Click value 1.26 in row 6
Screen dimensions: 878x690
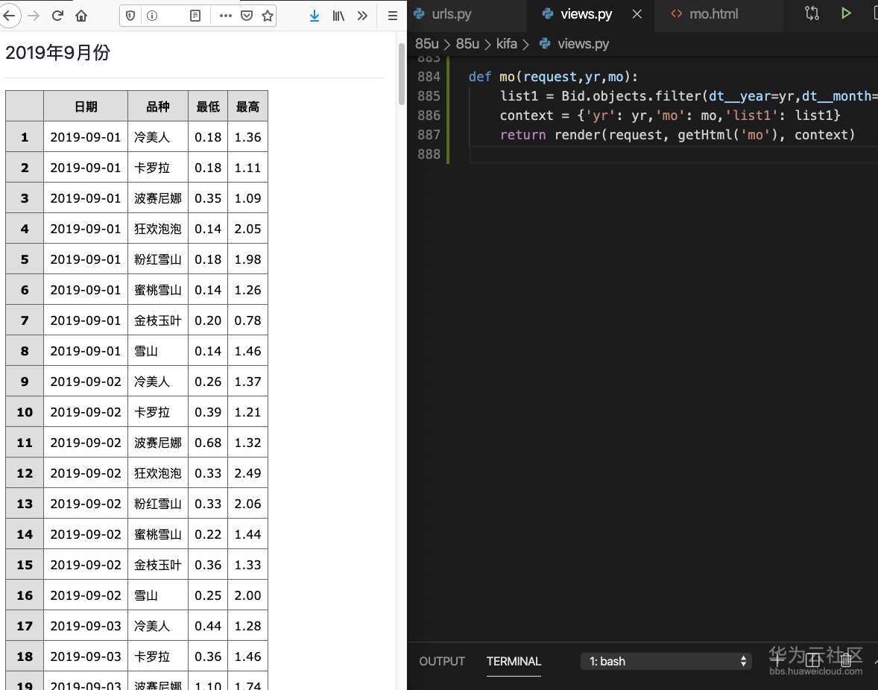tap(247, 290)
